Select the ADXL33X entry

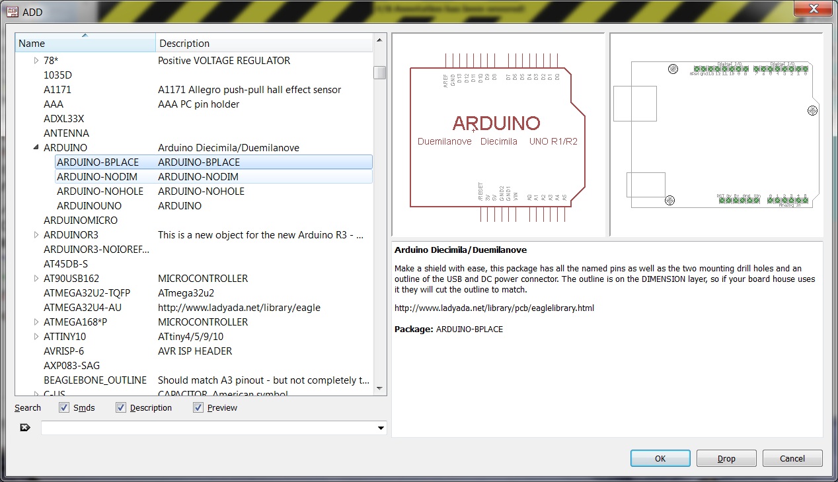point(64,119)
